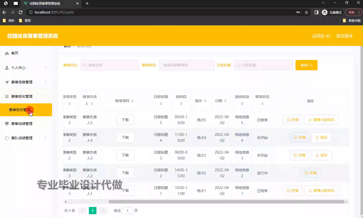Image resolution: width=363 pixels, height=218 pixels.
Task: Click the 更新 browser update button
Action: (354, 12)
